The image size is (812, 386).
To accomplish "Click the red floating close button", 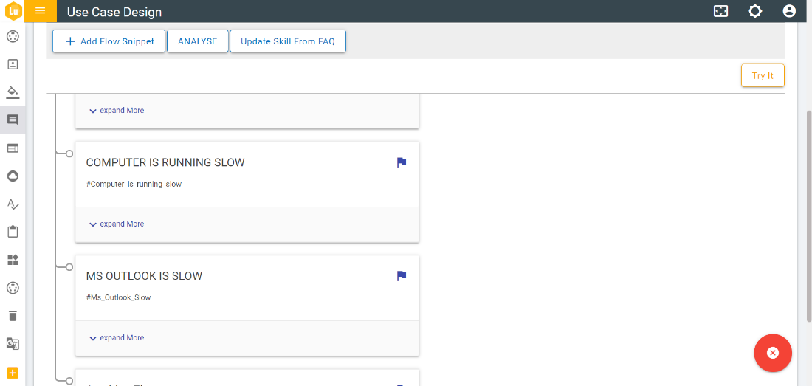I will click(772, 353).
